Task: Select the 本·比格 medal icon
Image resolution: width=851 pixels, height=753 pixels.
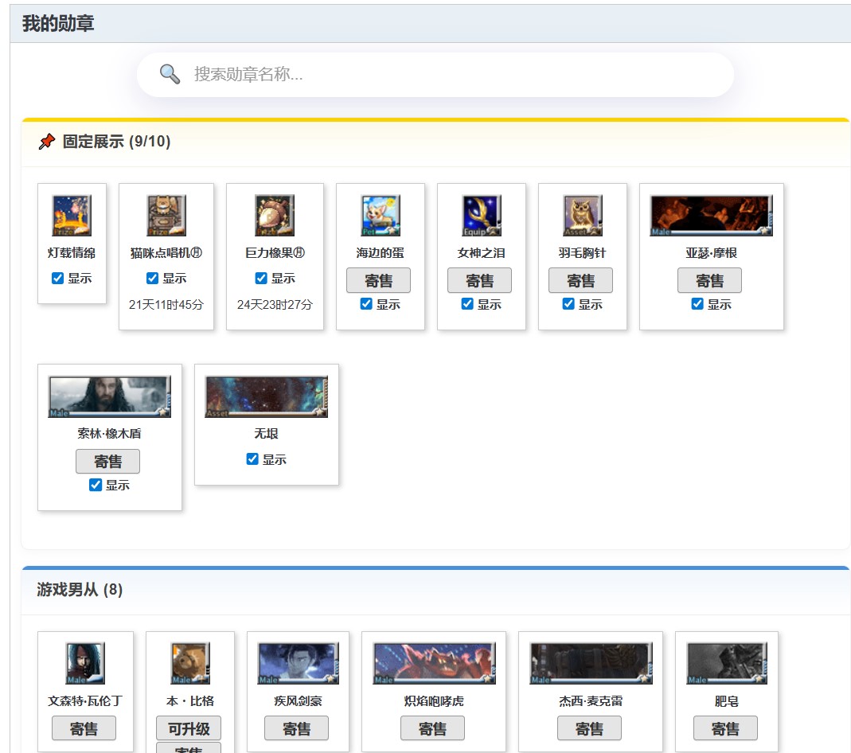Action: tap(190, 664)
